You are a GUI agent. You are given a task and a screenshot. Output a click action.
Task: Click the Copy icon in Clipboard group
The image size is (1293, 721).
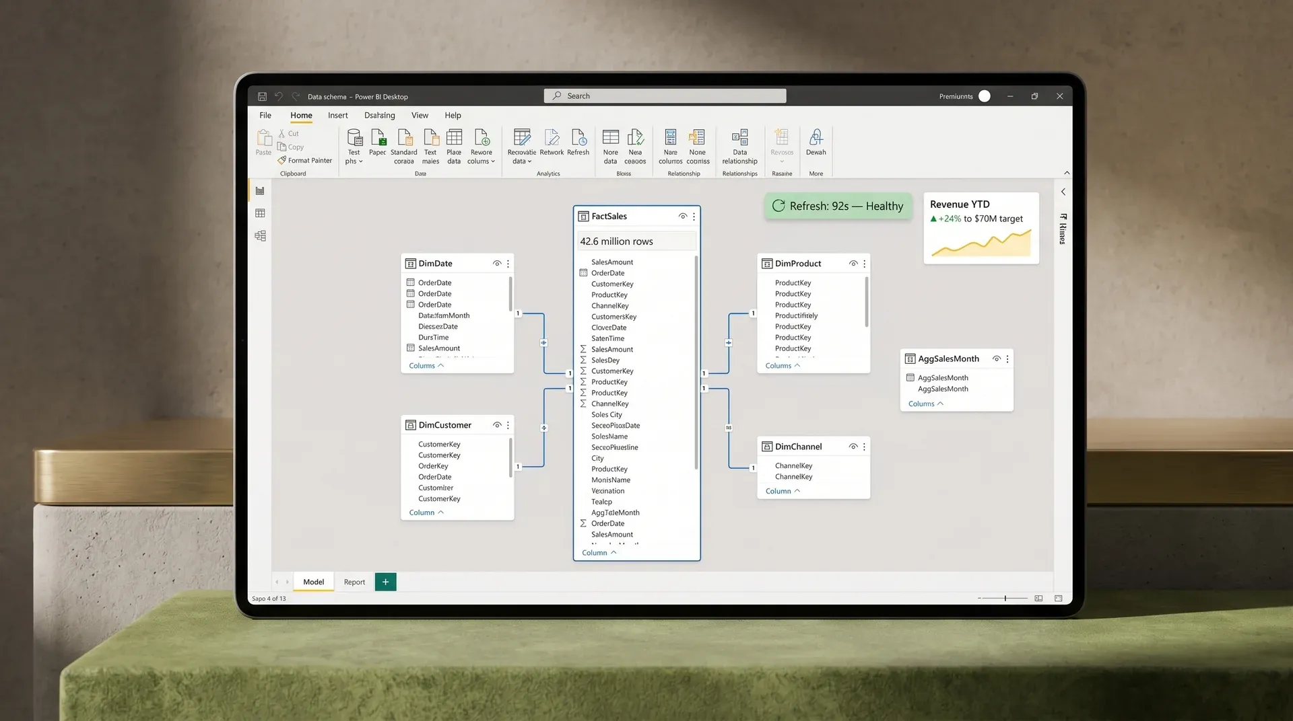click(x=282, y=147)
